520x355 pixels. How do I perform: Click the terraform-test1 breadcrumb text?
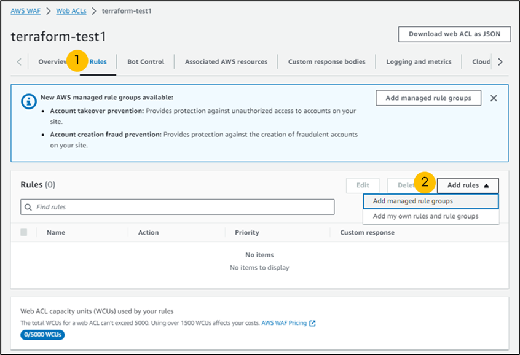(x=127, y=11)
